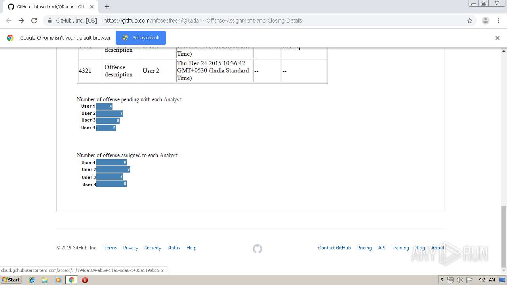
Task: Click the pending offenses bar chart image
Action: [102, 117]
